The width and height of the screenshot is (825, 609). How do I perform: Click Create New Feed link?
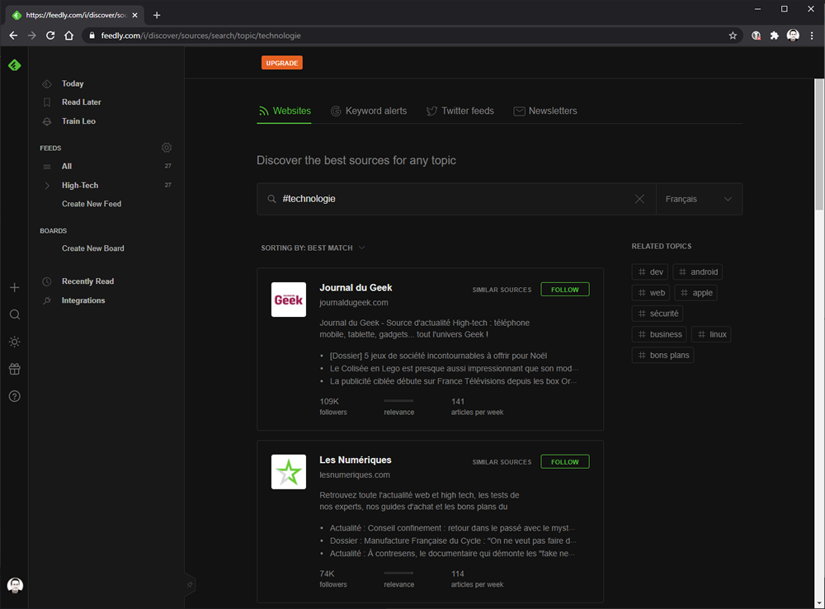[92, 204]
